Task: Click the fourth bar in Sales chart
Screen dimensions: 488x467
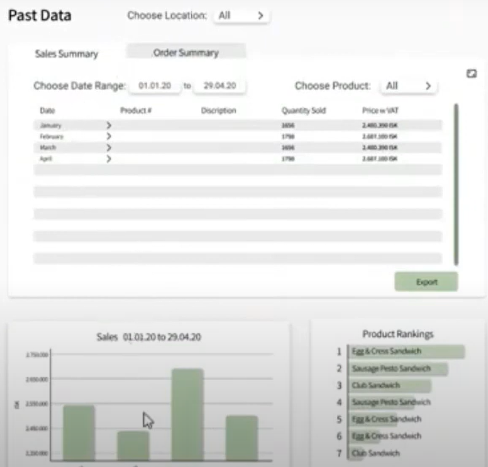Action: pyautogui.click(x=242, y=438)
